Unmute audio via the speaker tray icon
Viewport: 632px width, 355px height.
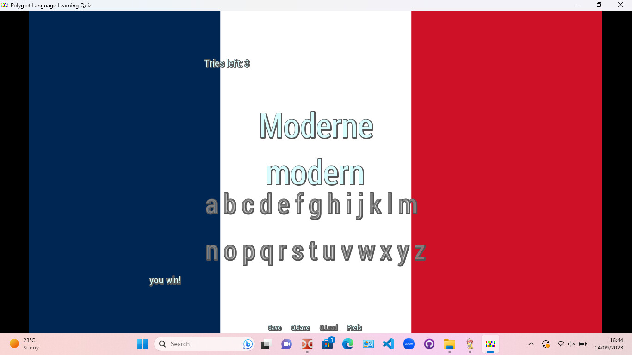click(572, 344)
